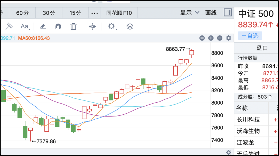Click the 8000 price axis label
Viewport: 279px width, 156px height.
pyautogui.click(x=217, y=103)
